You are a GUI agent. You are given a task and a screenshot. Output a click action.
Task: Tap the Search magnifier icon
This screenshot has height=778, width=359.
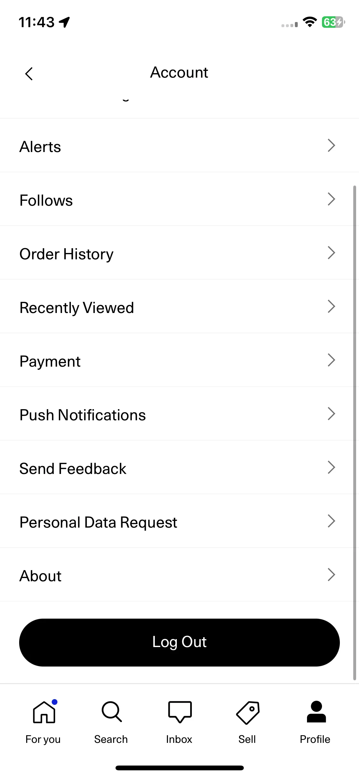pyautogui.click(x=112, y=712)
